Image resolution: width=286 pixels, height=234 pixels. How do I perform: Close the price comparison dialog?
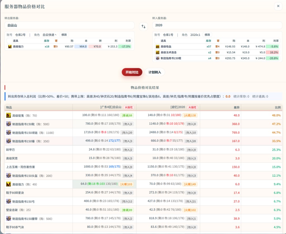coord(278,6)
